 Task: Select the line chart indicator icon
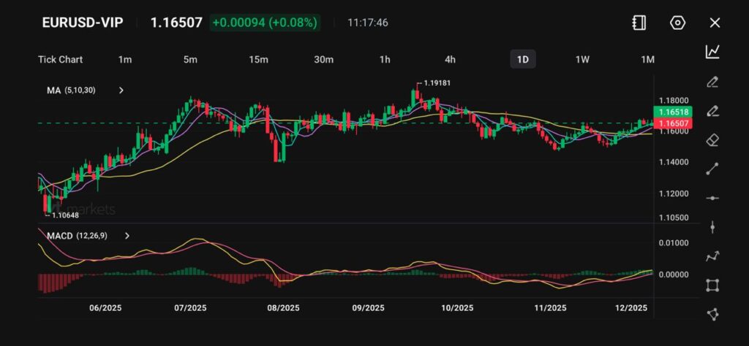coord(712,51)
